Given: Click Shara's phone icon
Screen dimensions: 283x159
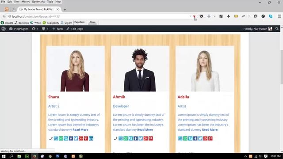Looking at the screenshot, I should 51,138.
